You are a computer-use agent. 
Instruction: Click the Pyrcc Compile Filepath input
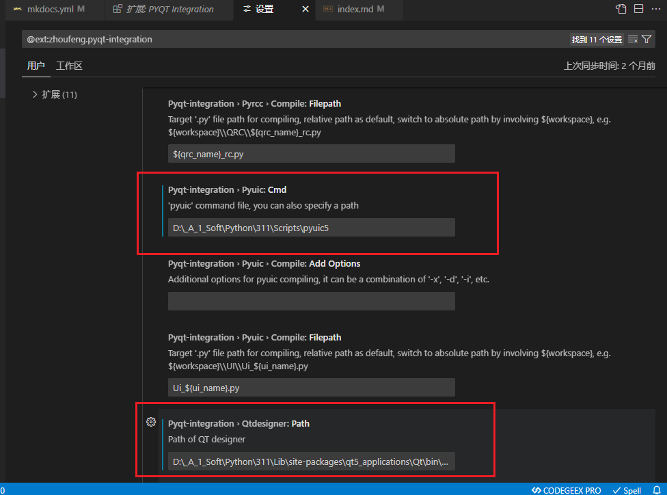point(311,154)
